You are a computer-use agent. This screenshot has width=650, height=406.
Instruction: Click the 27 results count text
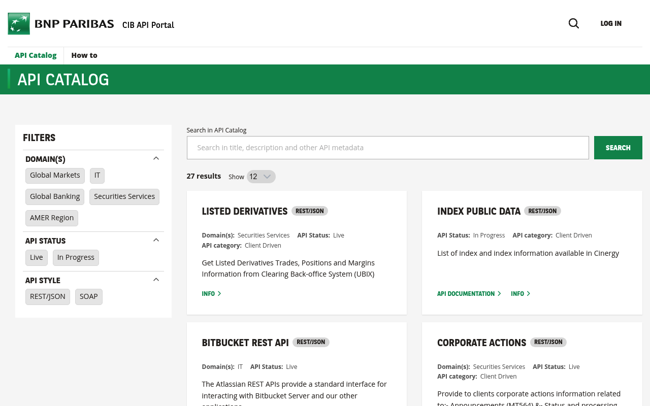click(x=204, y=176)
